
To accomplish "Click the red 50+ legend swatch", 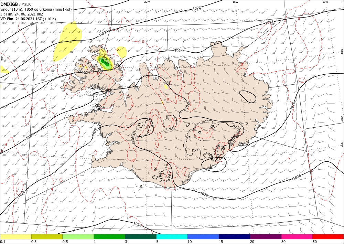I will pos(328,236).
